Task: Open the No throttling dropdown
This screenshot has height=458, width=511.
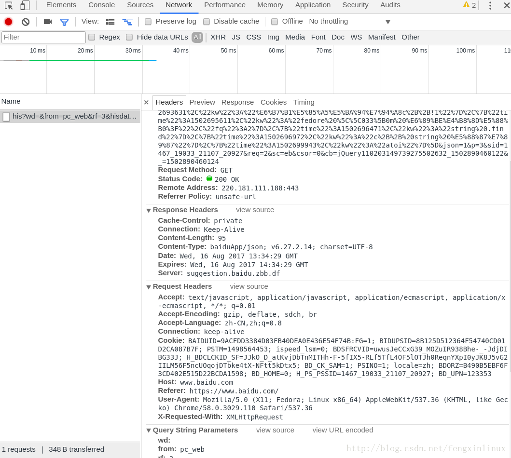Action: point(349,22)
